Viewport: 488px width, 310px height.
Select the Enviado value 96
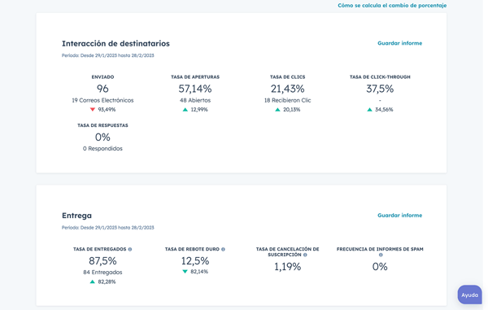point(102,89)
